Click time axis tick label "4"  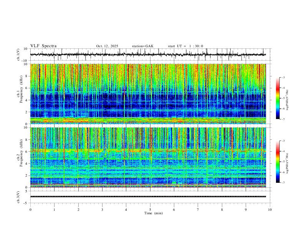pos(126,210)
